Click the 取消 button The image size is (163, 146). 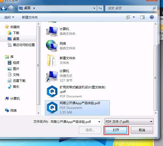point(142,130)
